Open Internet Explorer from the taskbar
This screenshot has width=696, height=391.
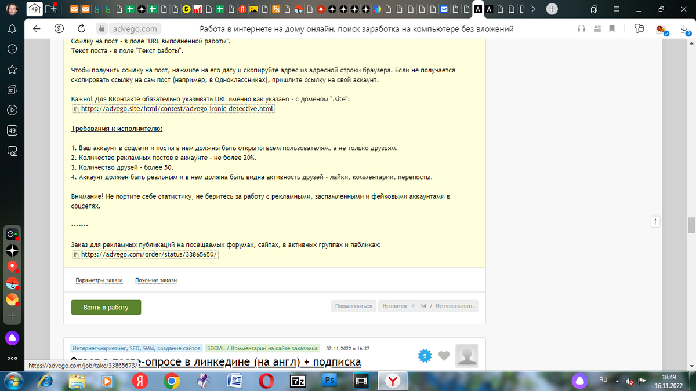coord(46,381)
